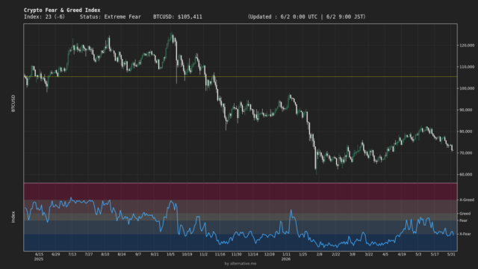Image resolution: width=478 pixels, height=269 pixels.
Task: Click the 6/29 date label
Action: 55,254
